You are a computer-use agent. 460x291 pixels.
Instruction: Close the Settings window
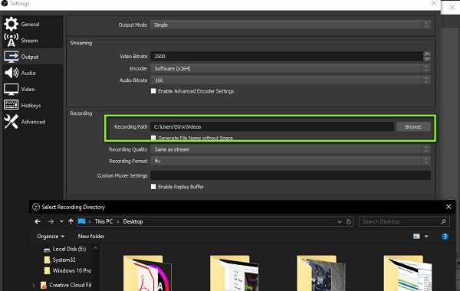[434, 4]
